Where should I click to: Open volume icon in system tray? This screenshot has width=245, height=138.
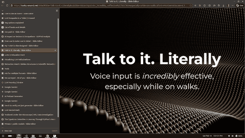[232, 136]
